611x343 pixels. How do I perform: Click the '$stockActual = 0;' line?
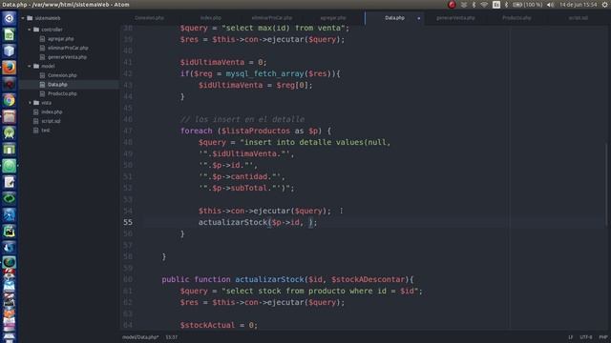pyautogui.click(x=219, y=325)
